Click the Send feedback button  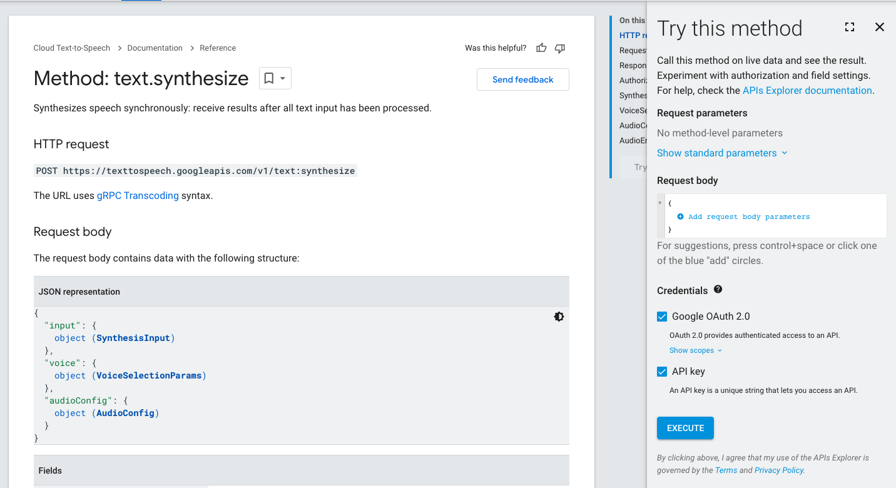click(523, 79)
